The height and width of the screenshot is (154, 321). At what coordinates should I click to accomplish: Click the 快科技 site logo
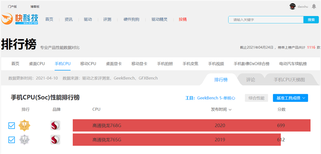[19, 19]
